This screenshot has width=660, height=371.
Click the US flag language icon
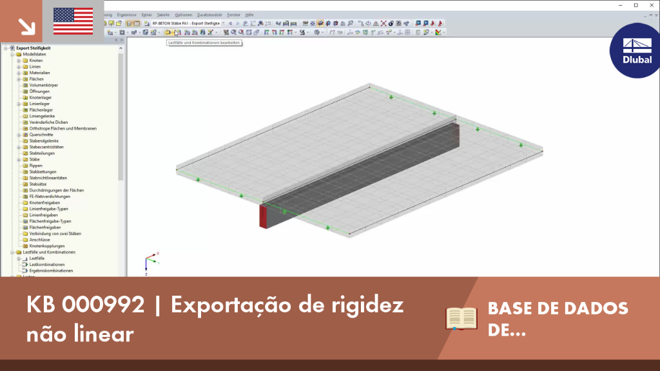click(73, 21)
